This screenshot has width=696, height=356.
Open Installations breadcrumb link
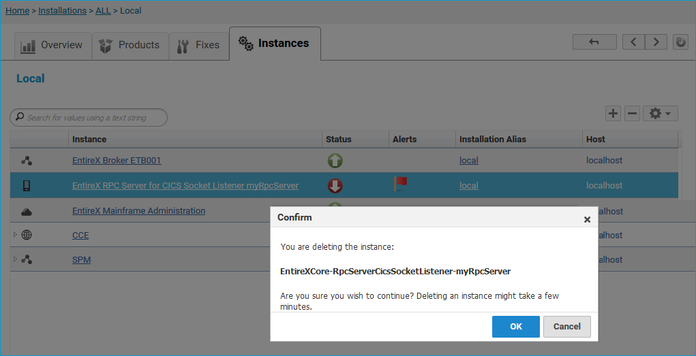click(x=62, y=11)
